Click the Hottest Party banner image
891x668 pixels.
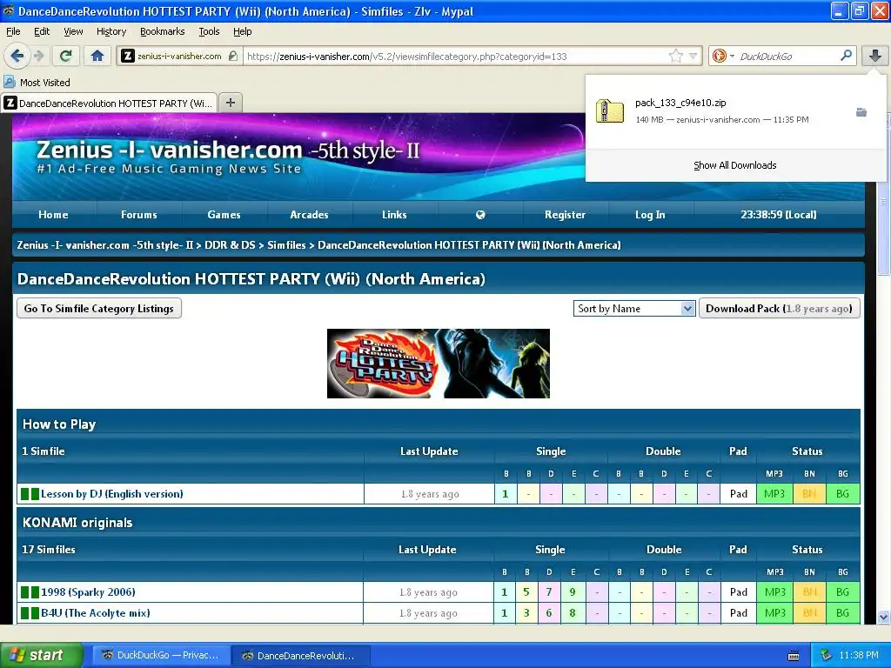(x=439, y=364)
